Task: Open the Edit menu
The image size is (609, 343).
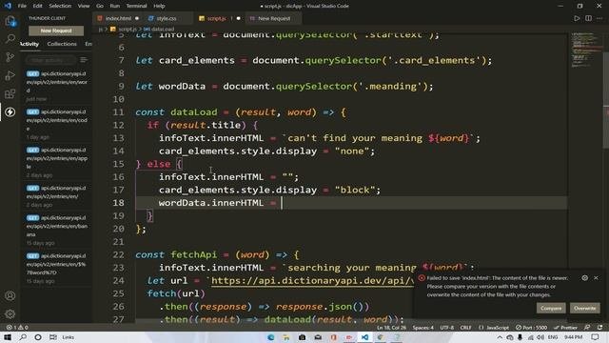Action: point(37,6)
